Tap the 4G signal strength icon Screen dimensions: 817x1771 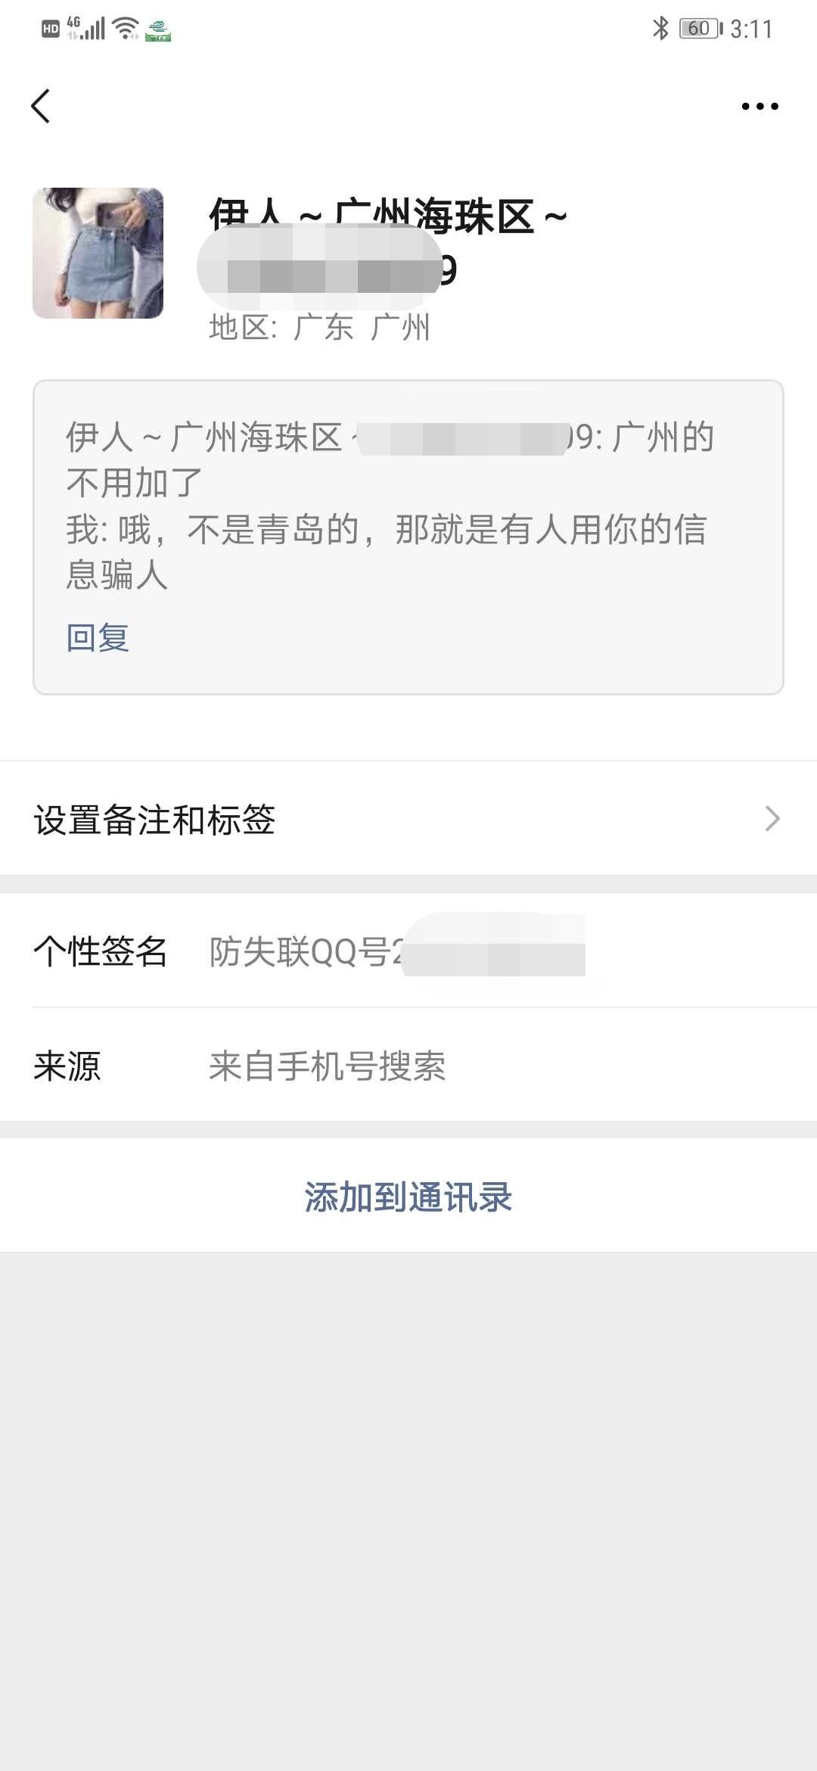pyautogui.click(x=86, y=29)
